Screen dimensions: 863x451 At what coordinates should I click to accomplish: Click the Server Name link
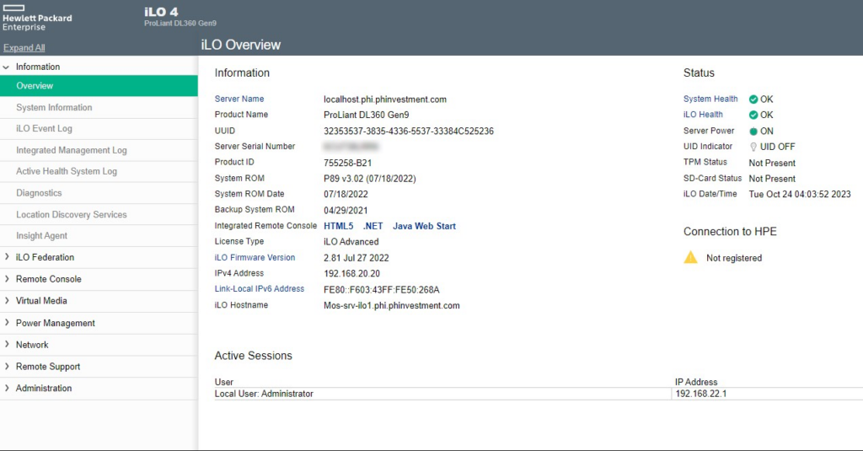coord(239,99)
